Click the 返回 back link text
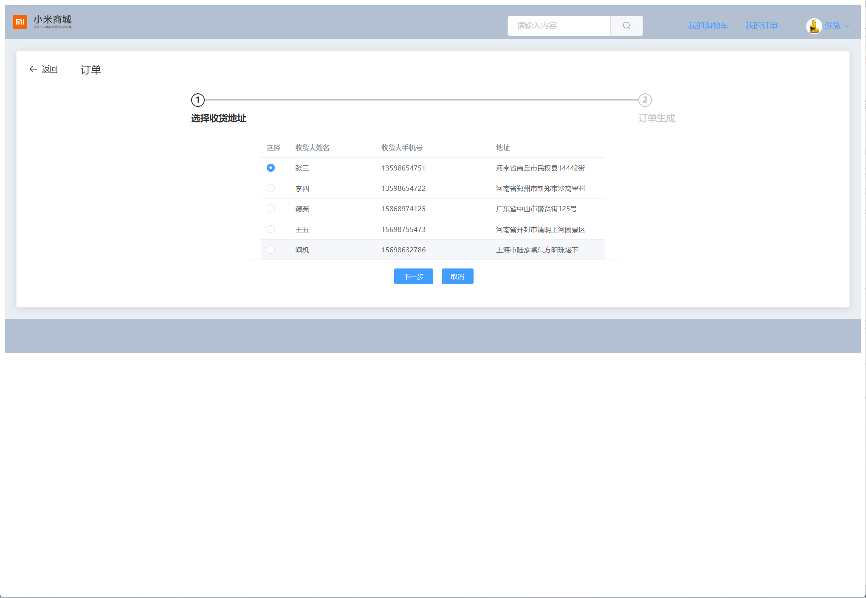 point(49,69)
